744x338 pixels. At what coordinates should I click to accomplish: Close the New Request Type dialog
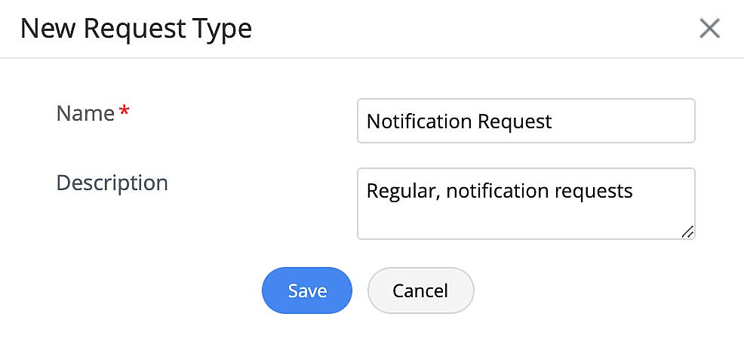click(x=709, y=29)
